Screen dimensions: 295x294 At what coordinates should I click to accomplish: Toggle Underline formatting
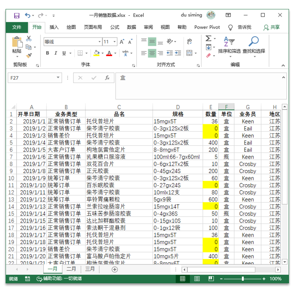click(x=64, y=53)
